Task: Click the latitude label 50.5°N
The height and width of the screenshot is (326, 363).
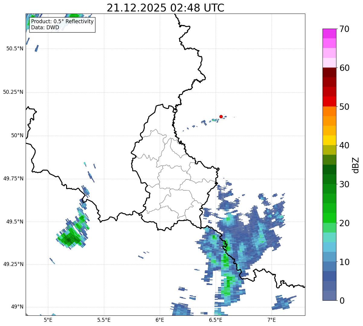Action: [15, 49]
